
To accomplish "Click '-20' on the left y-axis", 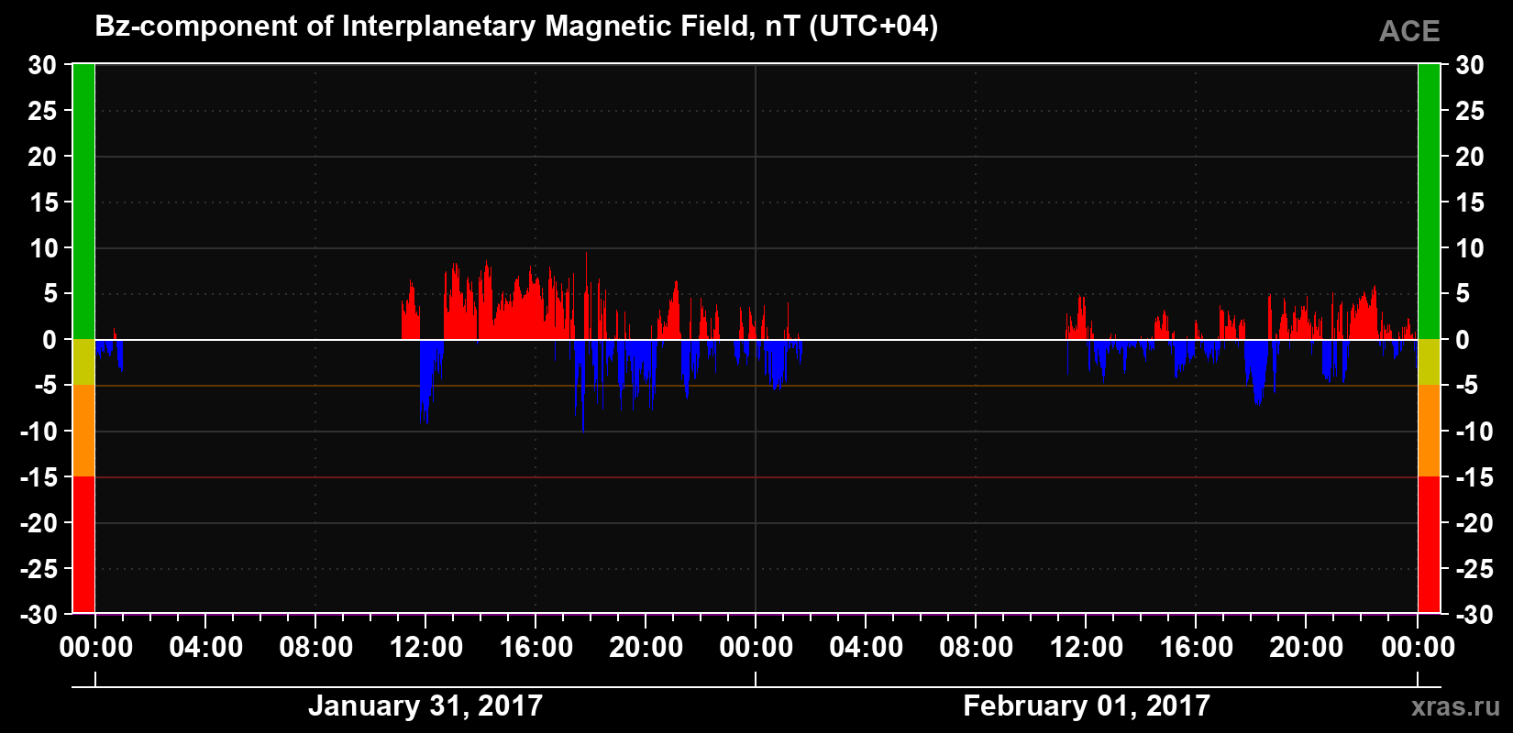I will pos(39,523).
